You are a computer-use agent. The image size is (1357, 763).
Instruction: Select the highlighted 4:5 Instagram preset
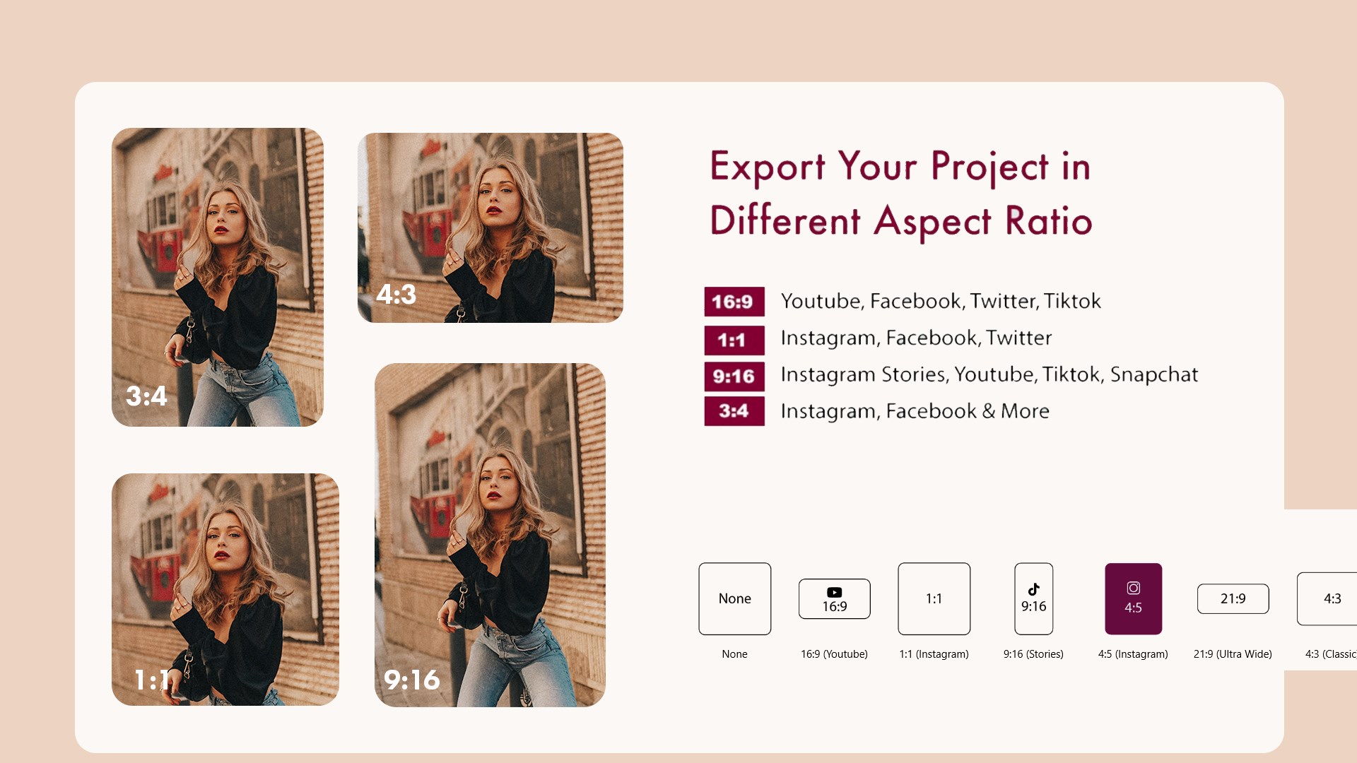click(1133, 598)
